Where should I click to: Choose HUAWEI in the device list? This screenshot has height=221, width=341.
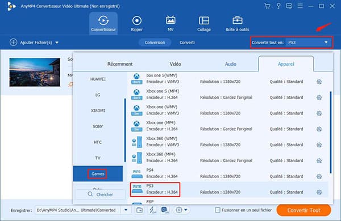pos(98,79)
